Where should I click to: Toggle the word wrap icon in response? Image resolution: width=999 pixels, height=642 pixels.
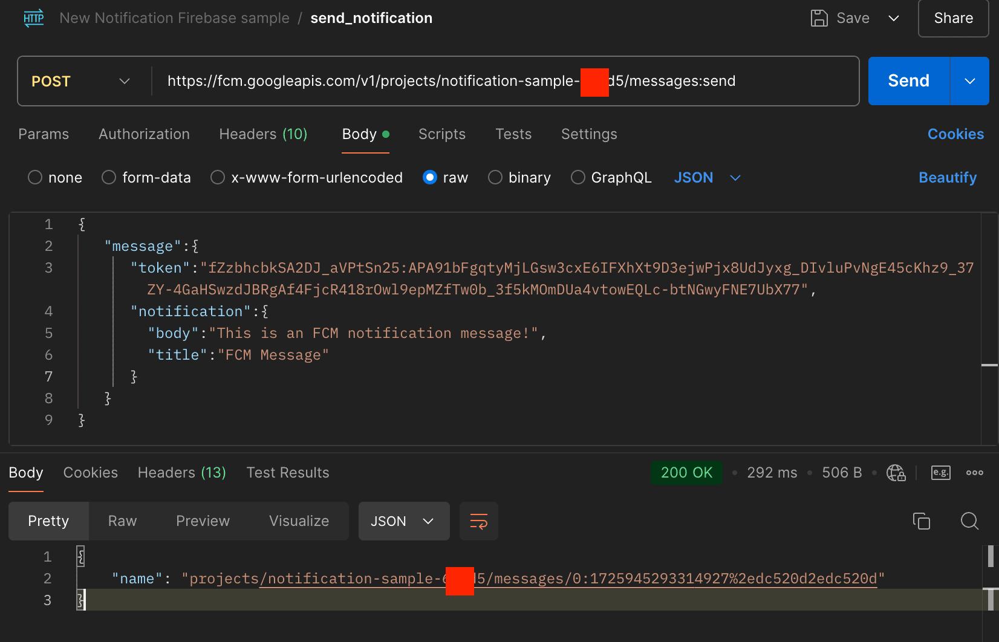coord(479,521)
